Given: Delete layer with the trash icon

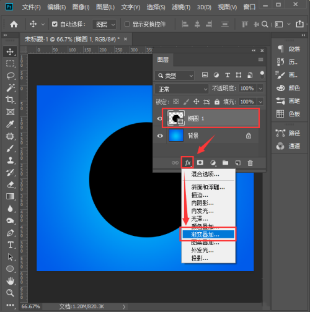Looking at the screenshot, I should (250, 163).
